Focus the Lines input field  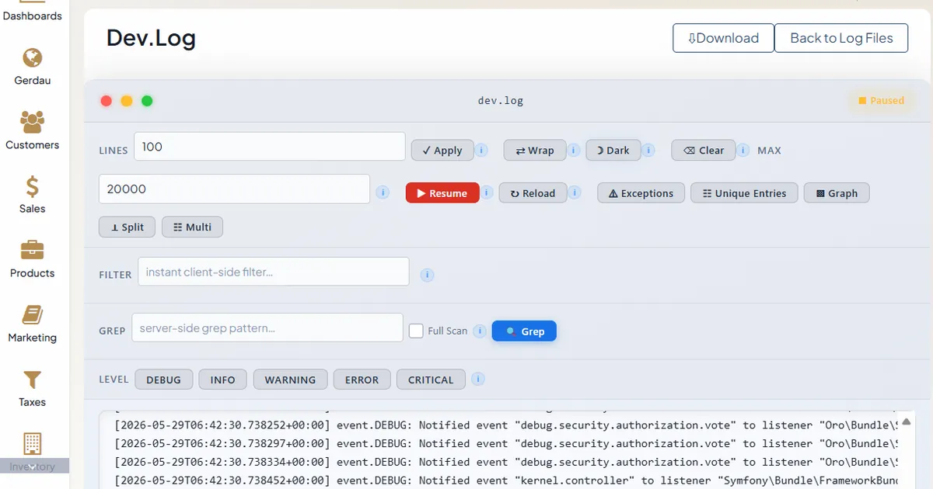coord(270,147)
